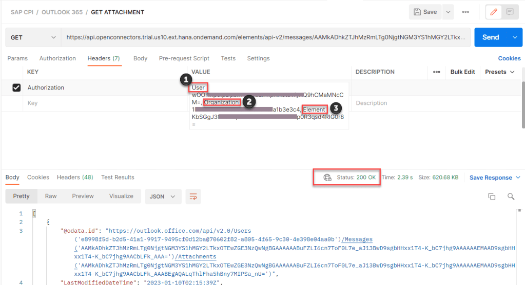Open the JSON format dropdown
Image resolution: width=525 pixels, height=285 pixels.
[x=163, y=196]
